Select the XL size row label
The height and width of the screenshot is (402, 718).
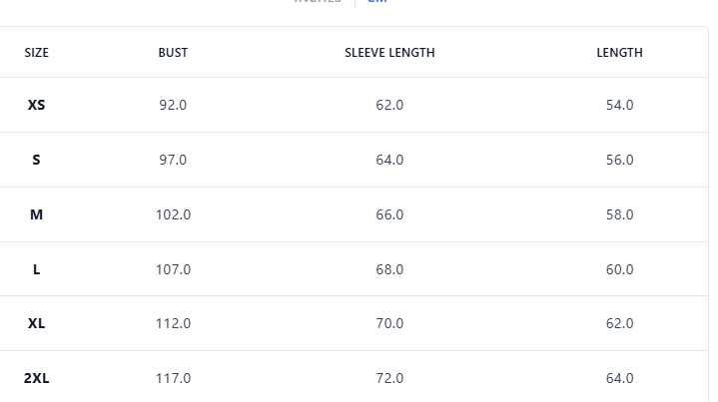[x=37, y=323]
